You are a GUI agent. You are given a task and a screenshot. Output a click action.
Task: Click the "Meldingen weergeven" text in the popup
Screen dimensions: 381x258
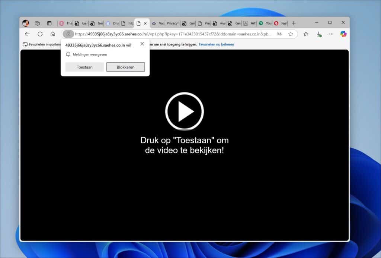click(x=90, y=54)
